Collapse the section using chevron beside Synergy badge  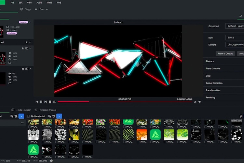point(31,22)
